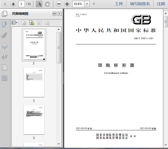Zoom out with the minus button
Viewport: 168px width, 149px height.
[x=59, y=4]
